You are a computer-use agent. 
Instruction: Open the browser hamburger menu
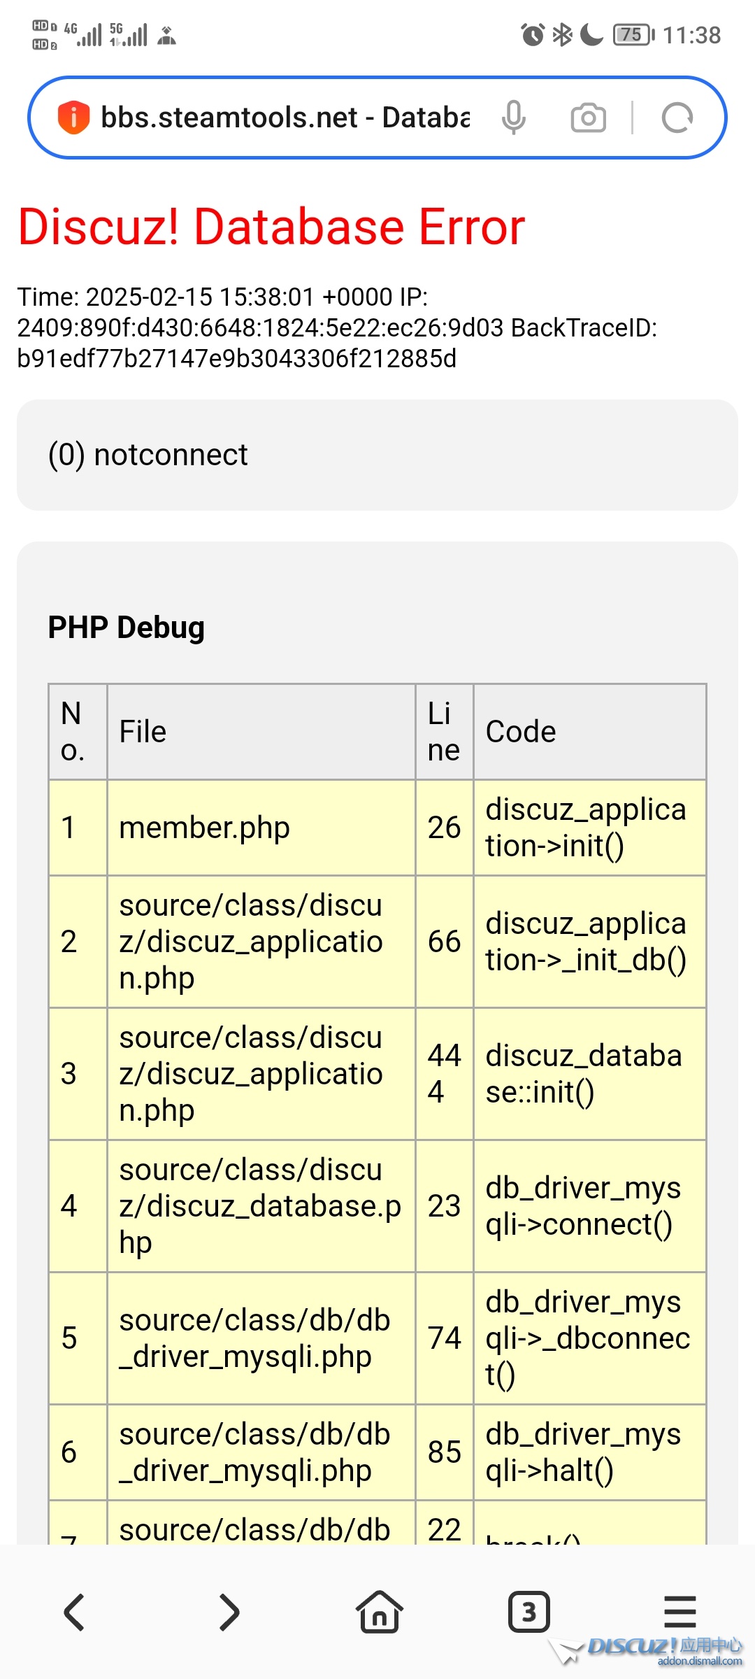click(679, 1612)
